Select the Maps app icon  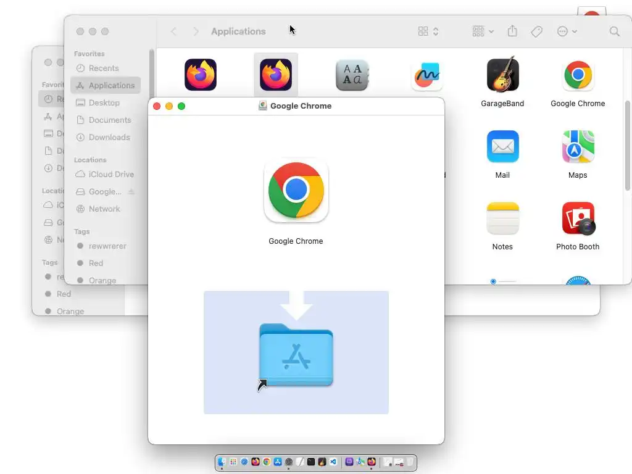coord(578,146)
